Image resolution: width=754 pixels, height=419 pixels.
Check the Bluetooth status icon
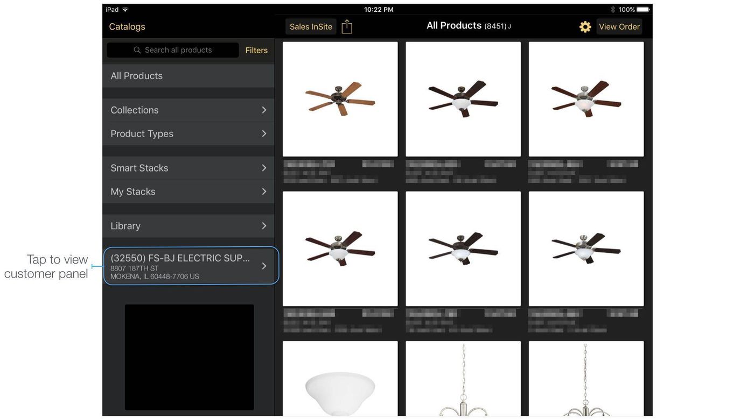(613, 10)
